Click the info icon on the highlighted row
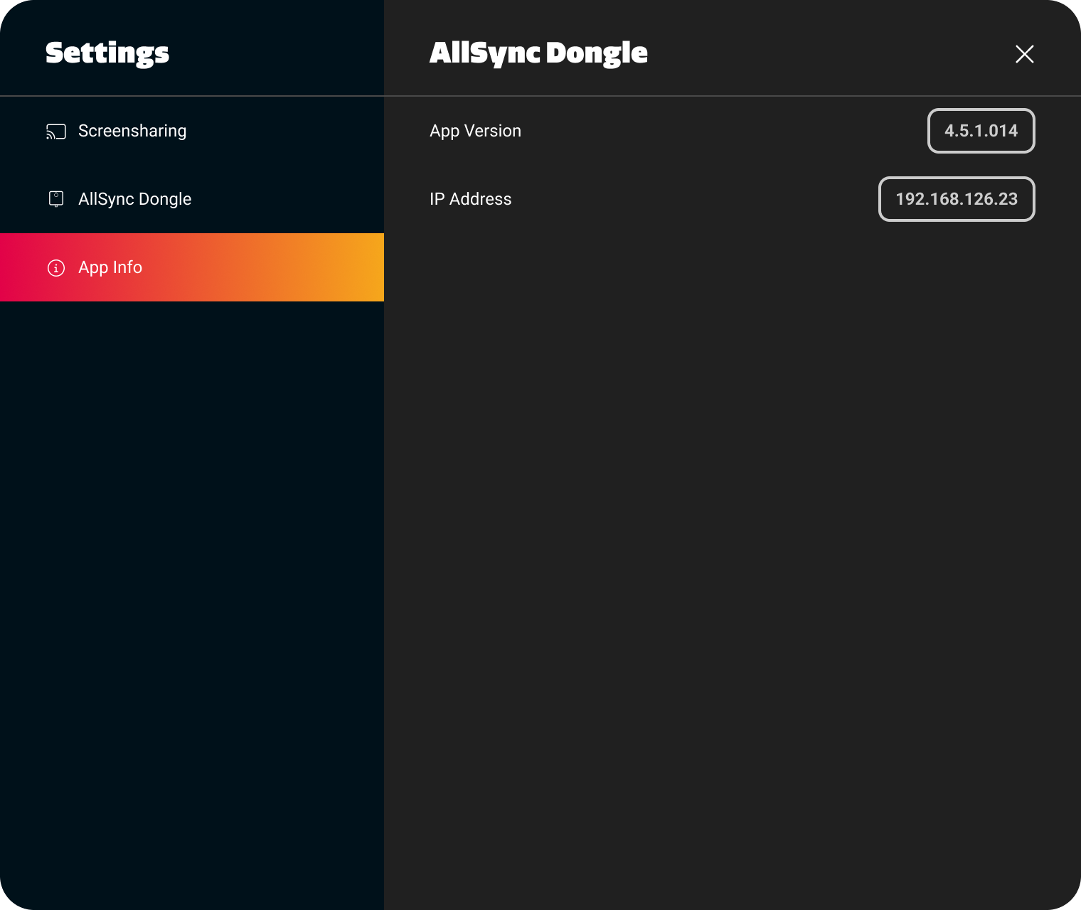This screenshot has width=1081, height=910. click(56, 268)
